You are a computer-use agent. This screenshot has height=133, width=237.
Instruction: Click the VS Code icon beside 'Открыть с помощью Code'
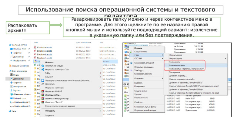point(43,69)
